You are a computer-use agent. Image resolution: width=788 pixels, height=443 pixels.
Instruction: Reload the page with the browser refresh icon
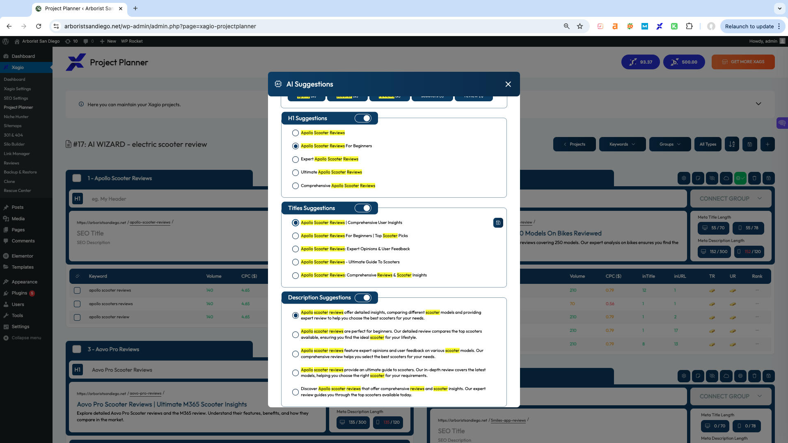point(39,26)
